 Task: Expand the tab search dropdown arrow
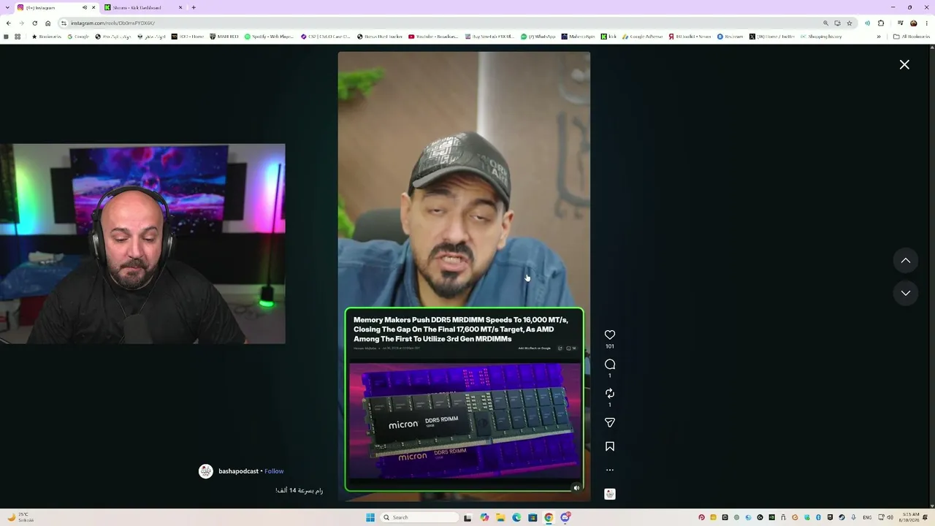(7, 7)
